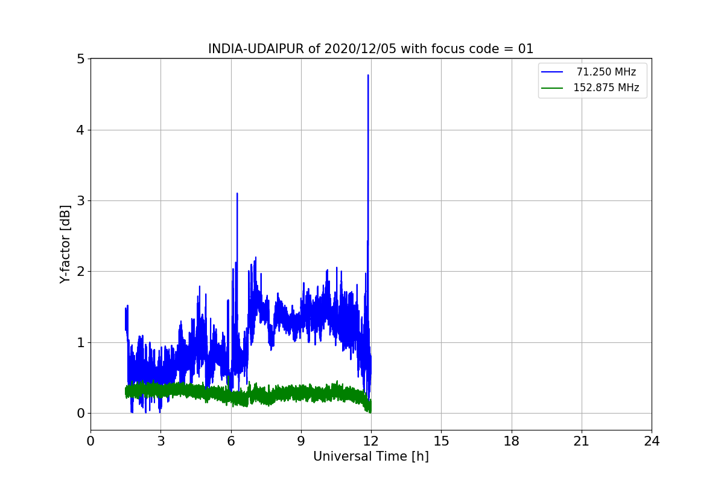Screen dimensions: 724x483
Task: Click the blue spike peak just after 6 h
Action: (x=237, y=194)
